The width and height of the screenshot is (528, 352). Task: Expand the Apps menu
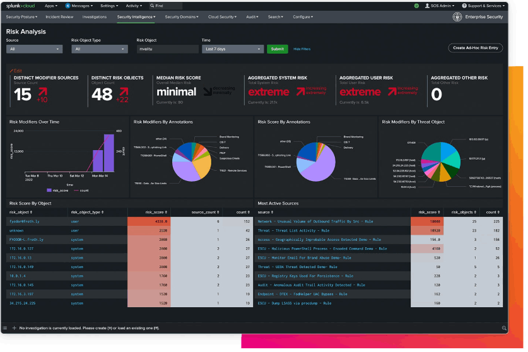51,6
